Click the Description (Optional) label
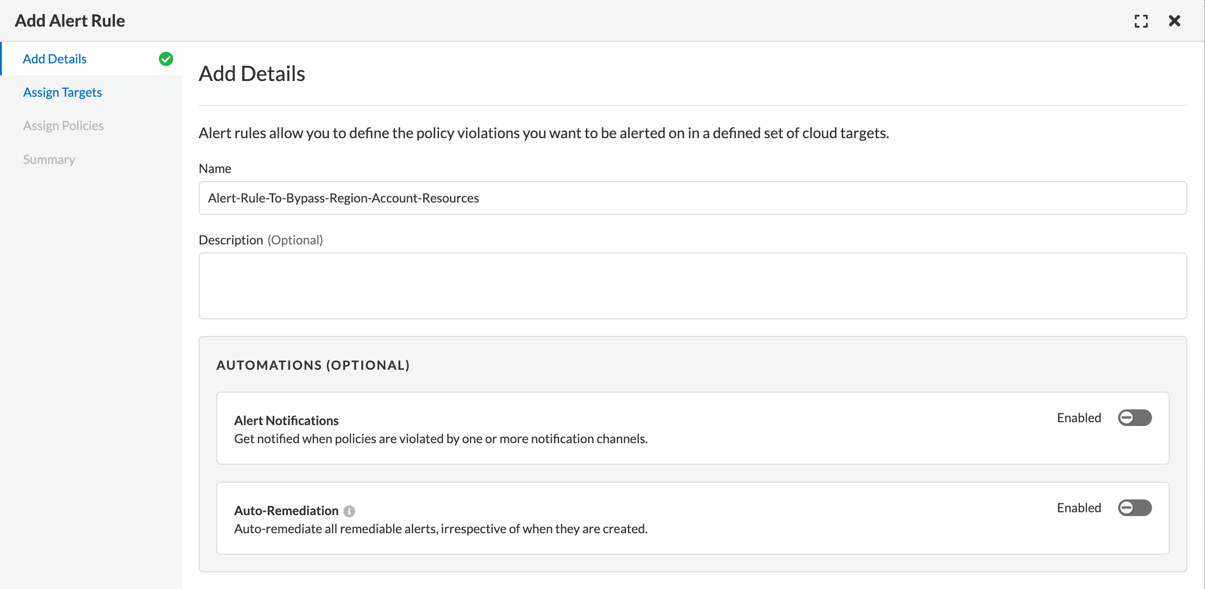Image resolution: width=1205 pixels, height=589 pixels. tap(261, 240)
